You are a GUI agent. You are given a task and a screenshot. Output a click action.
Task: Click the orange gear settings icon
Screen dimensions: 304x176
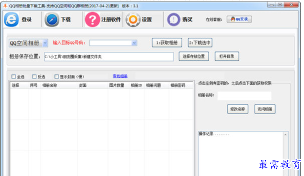133,20
